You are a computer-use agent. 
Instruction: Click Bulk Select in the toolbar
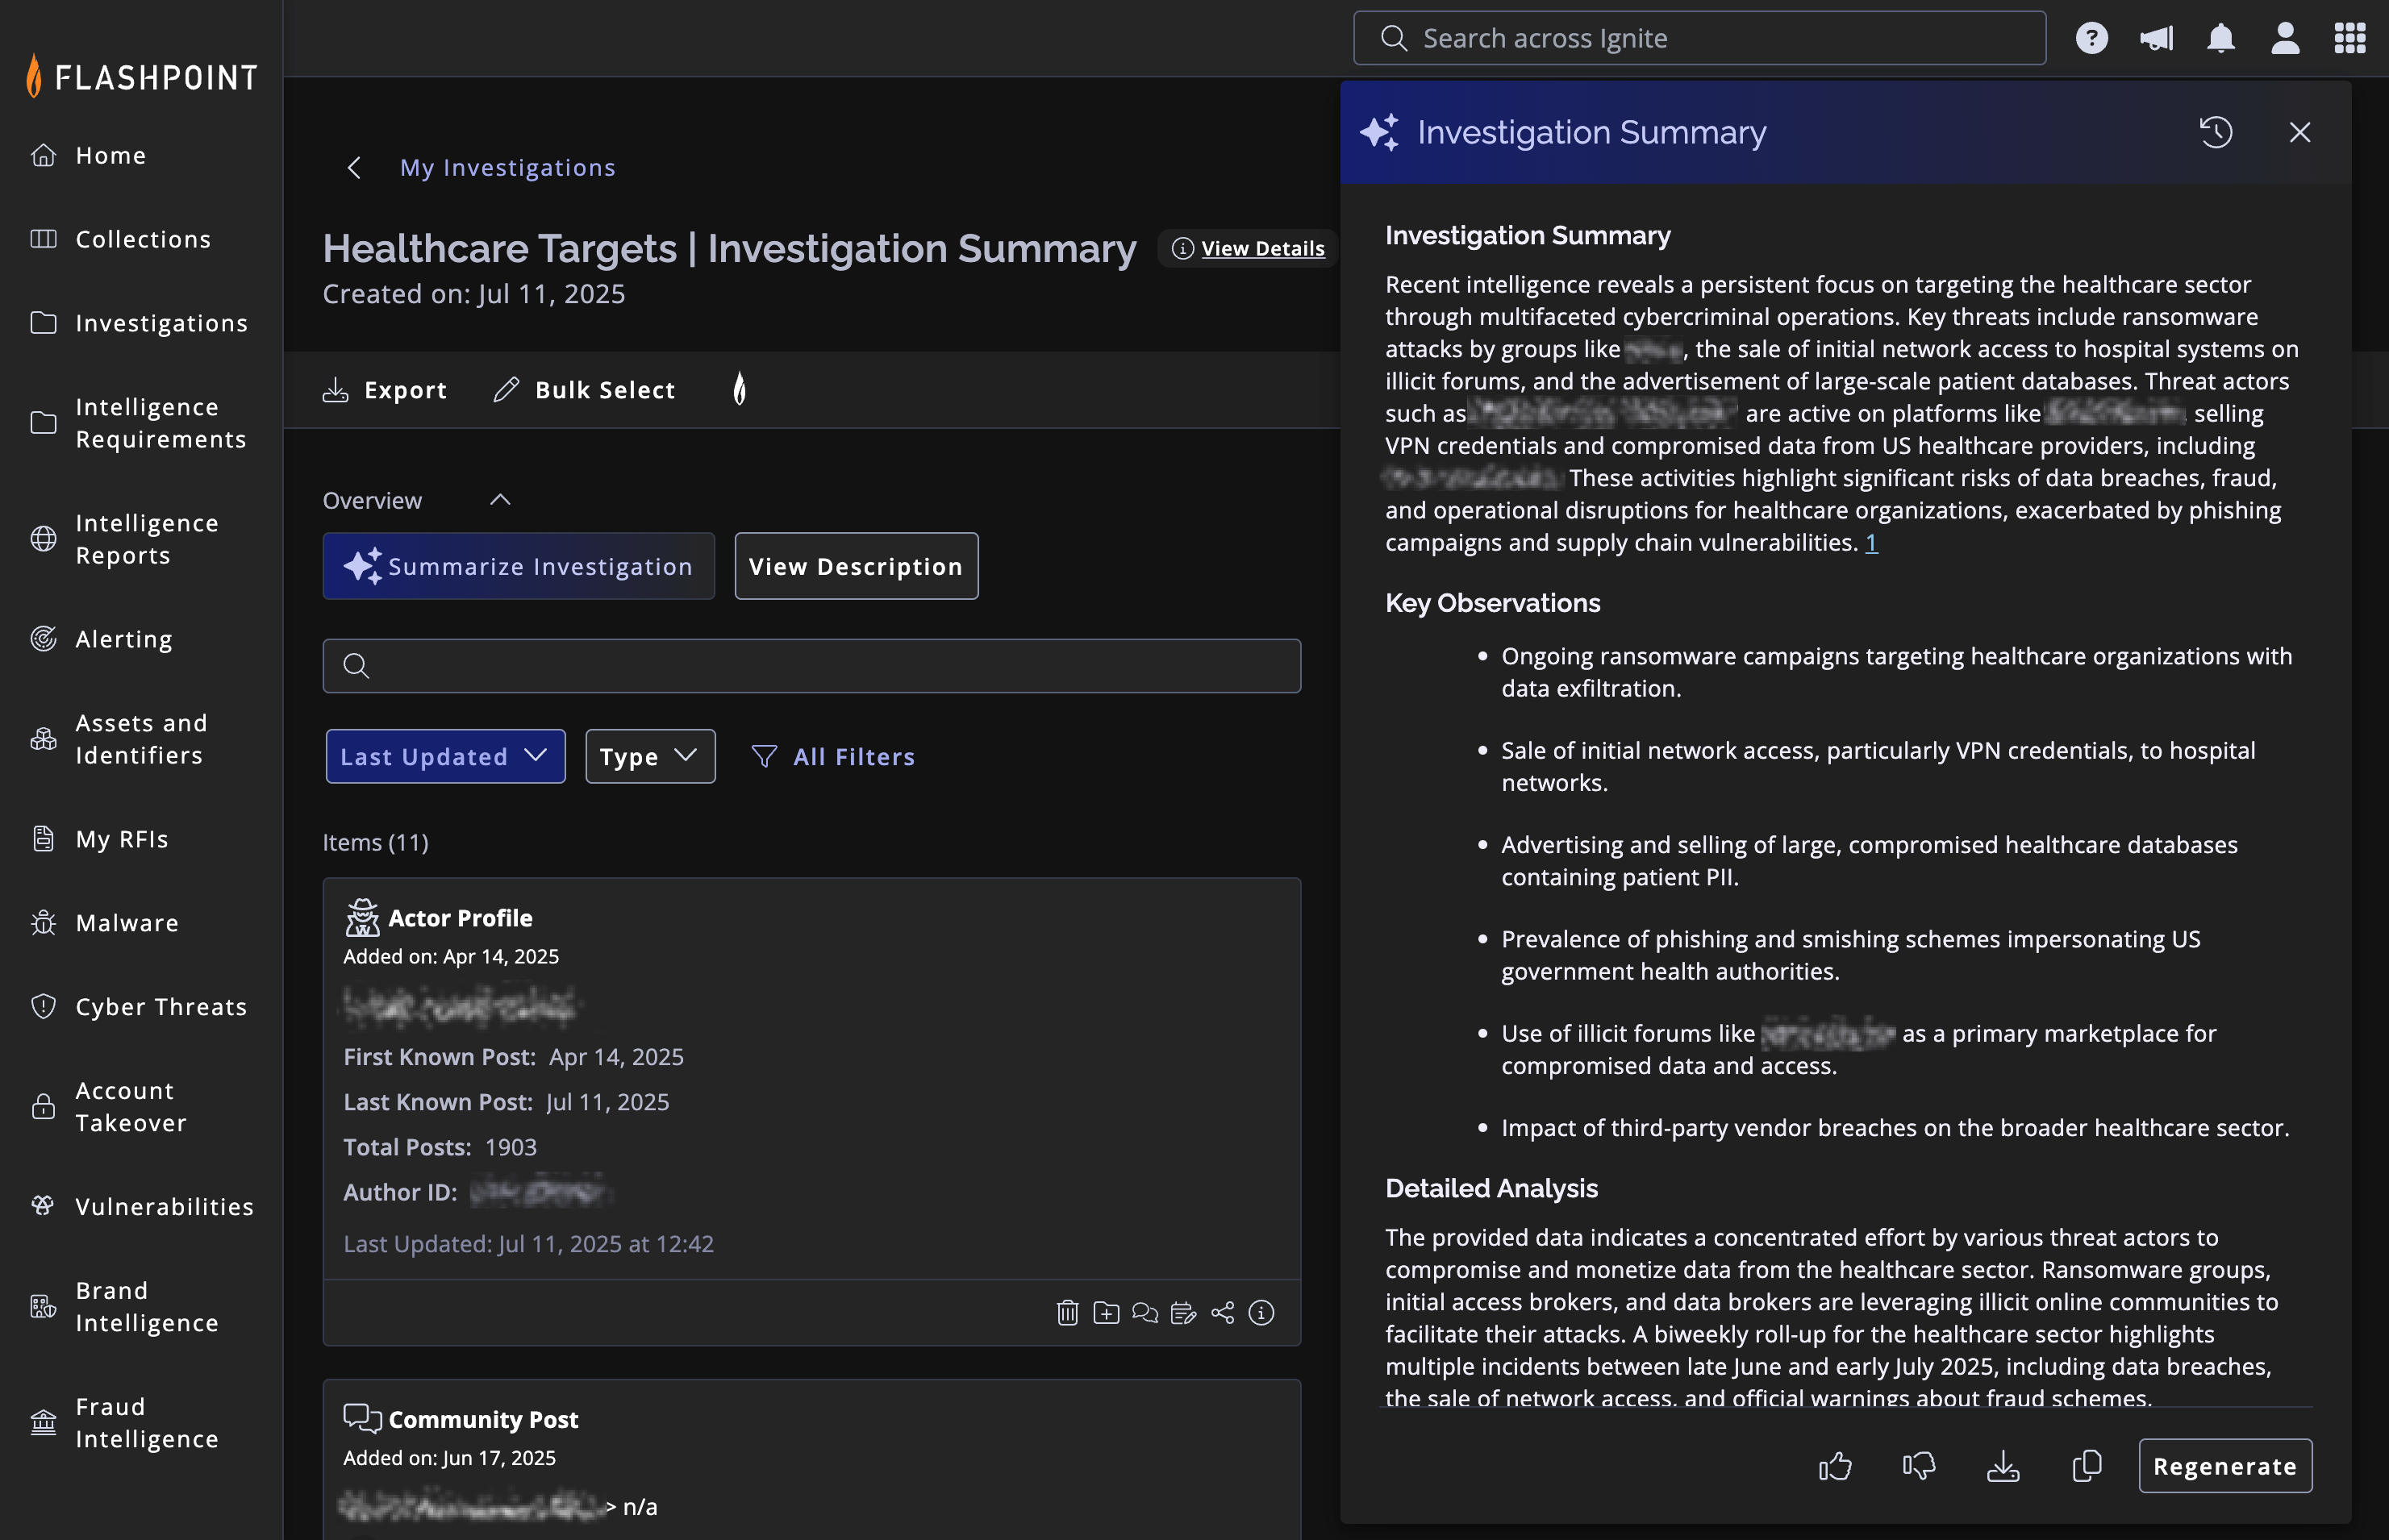point(586,390)
